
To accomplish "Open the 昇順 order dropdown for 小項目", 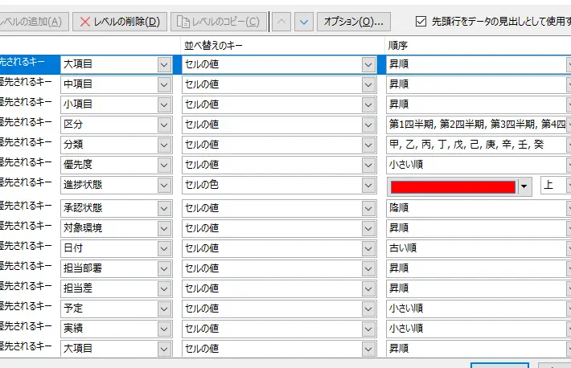I will (x=479, y=104).
